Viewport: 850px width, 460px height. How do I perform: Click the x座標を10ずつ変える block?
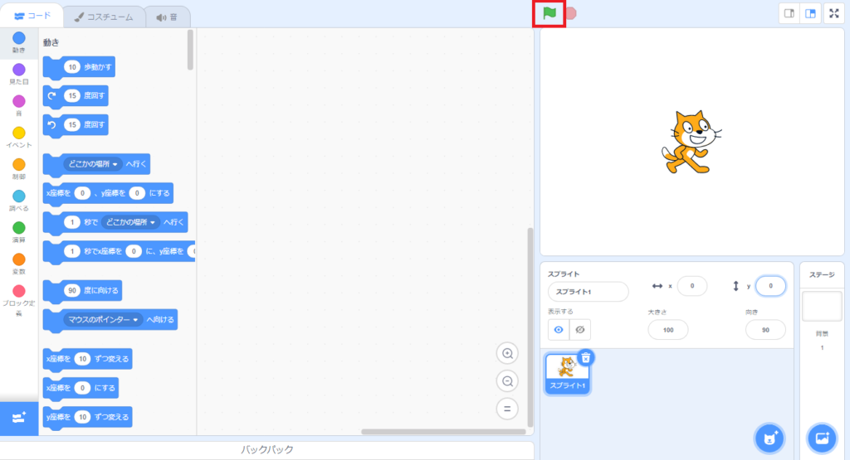point(87,359)
